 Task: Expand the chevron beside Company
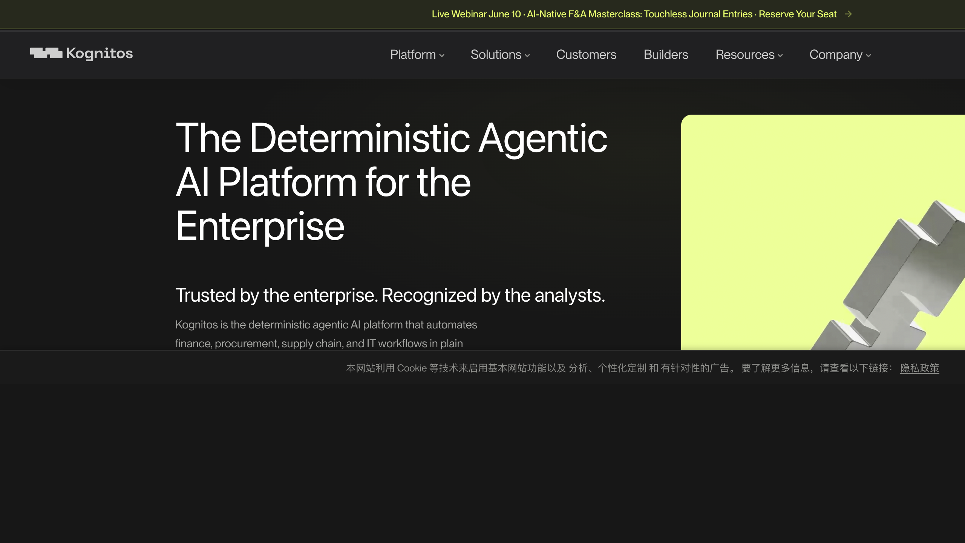[868, 56]
